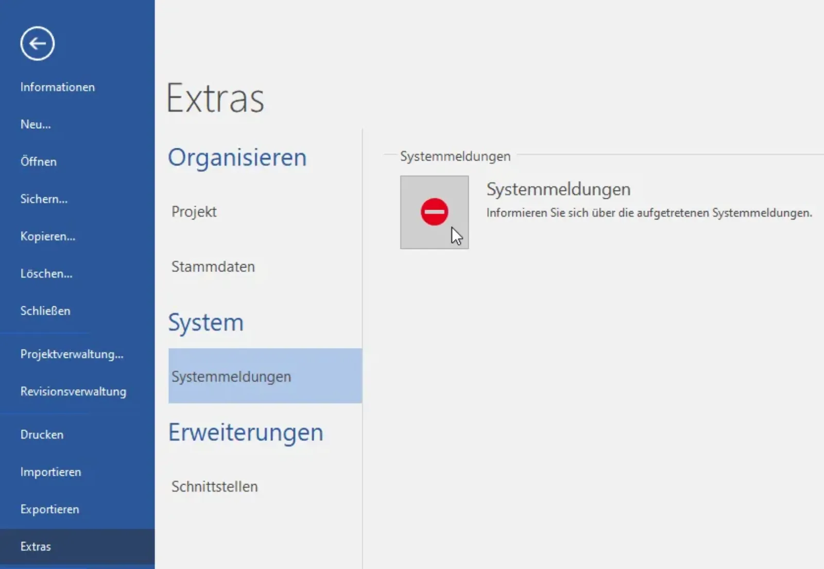Open Stammdaten under Organisieren
Screen dimensions: 824x569
click(x=213, y=267)
